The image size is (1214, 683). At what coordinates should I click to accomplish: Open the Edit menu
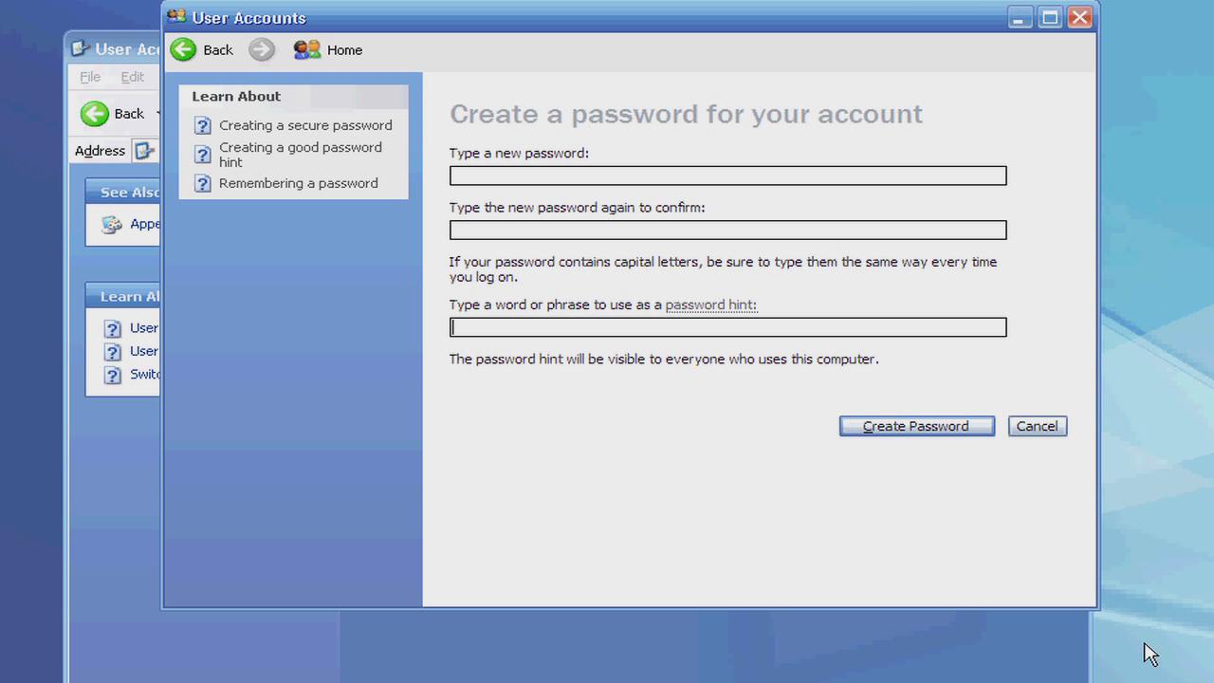(132, 77)
